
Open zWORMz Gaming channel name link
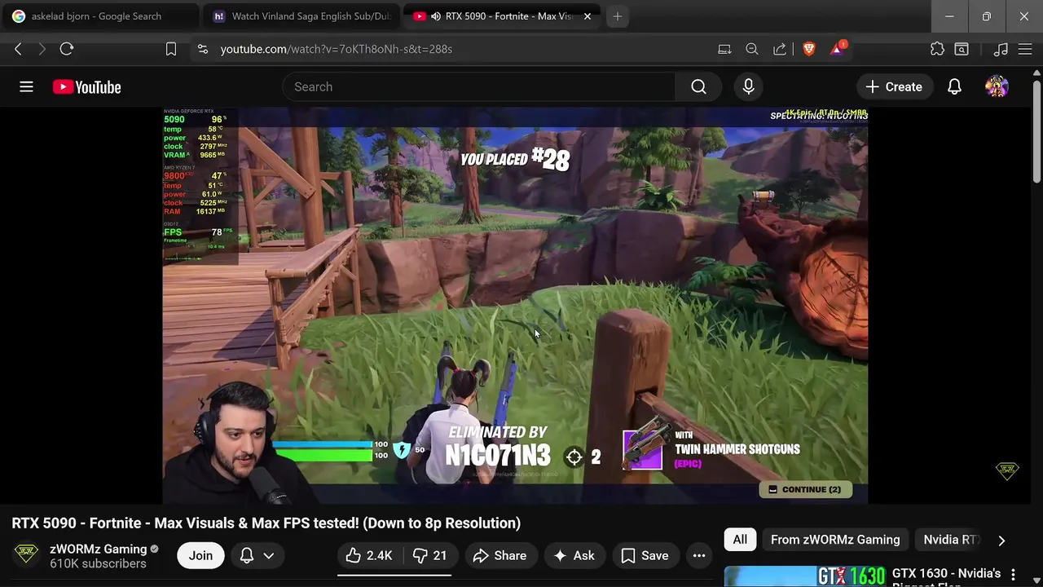click(99, 549)
